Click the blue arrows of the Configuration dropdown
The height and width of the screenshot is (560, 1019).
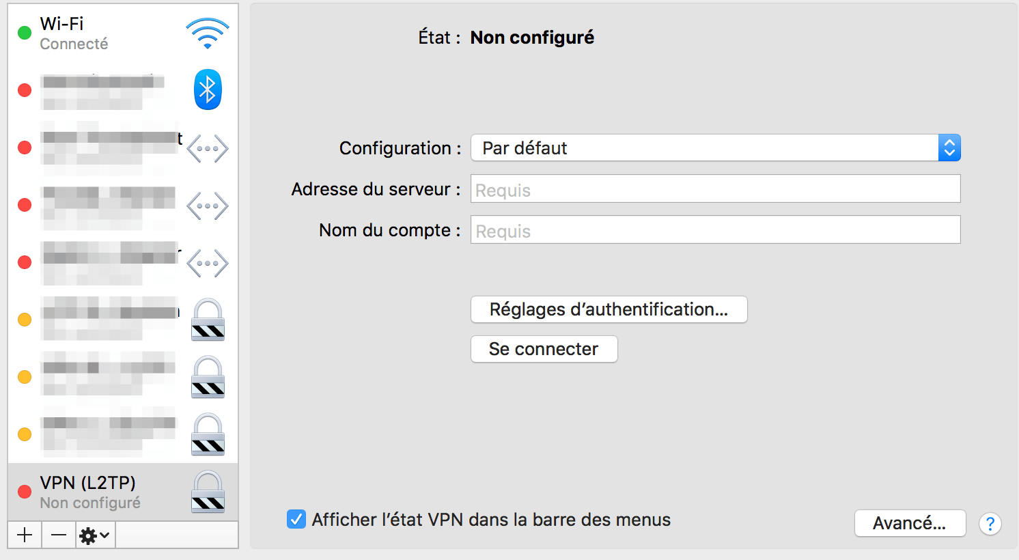[949, 148]
